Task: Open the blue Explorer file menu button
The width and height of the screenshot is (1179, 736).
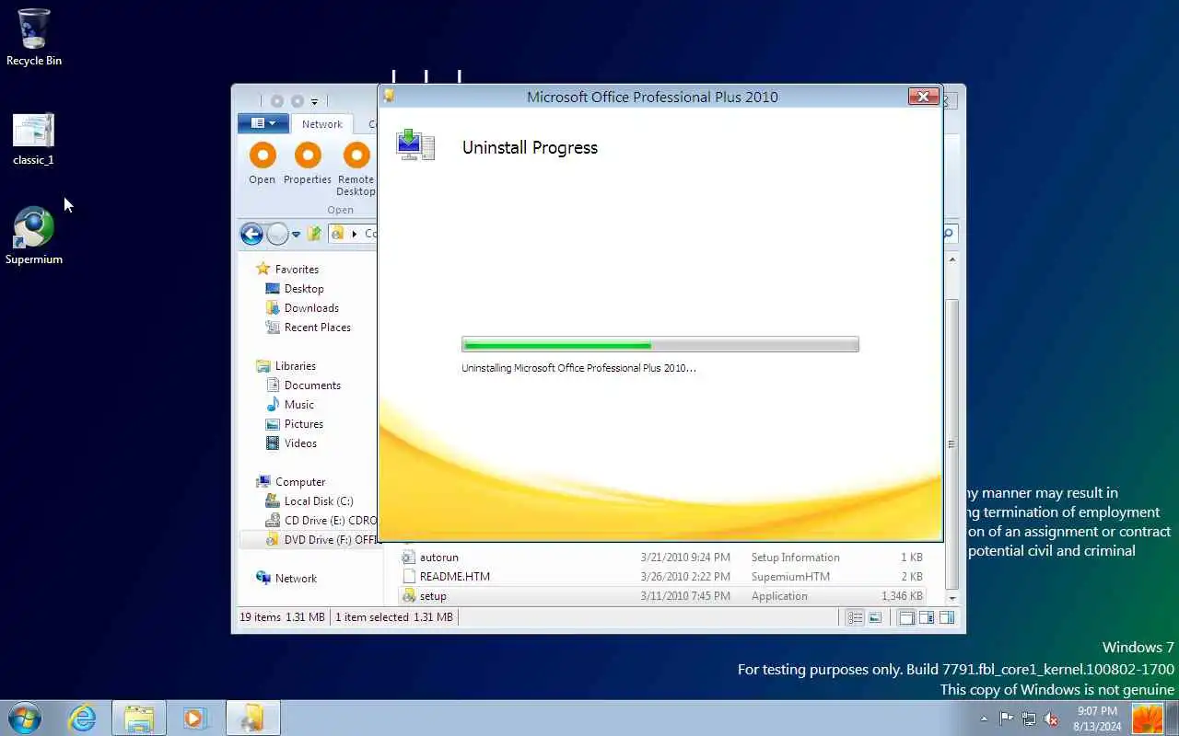Action: (x=263, y=123)
